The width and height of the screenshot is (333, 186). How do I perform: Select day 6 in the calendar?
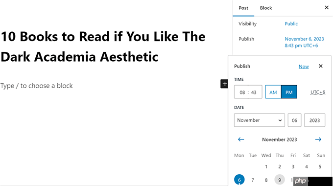[239, 180]
